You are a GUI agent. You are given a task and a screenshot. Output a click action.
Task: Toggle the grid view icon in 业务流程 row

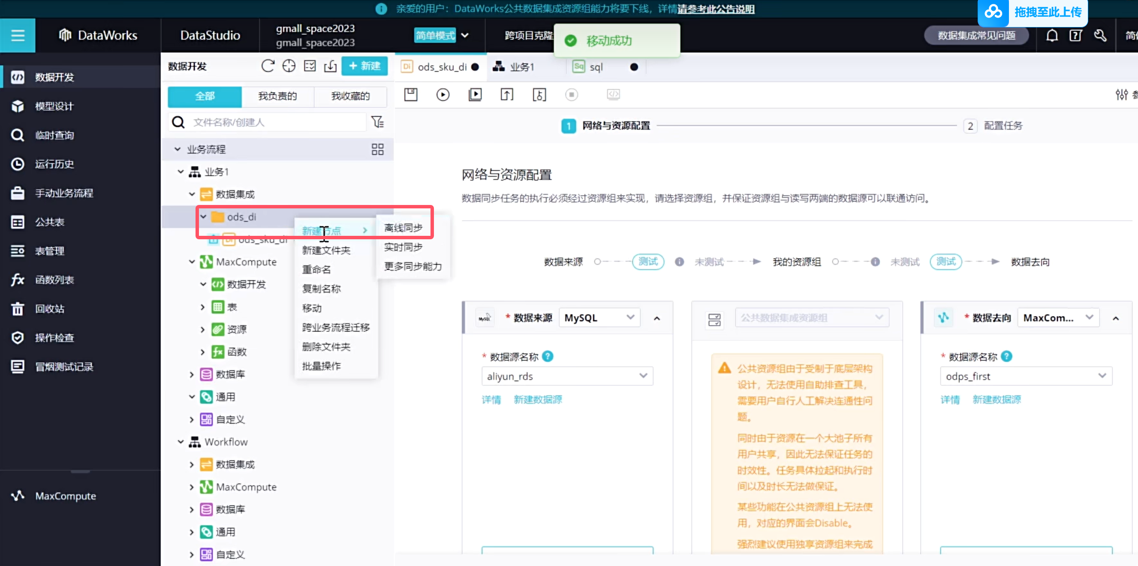[377, 149]
